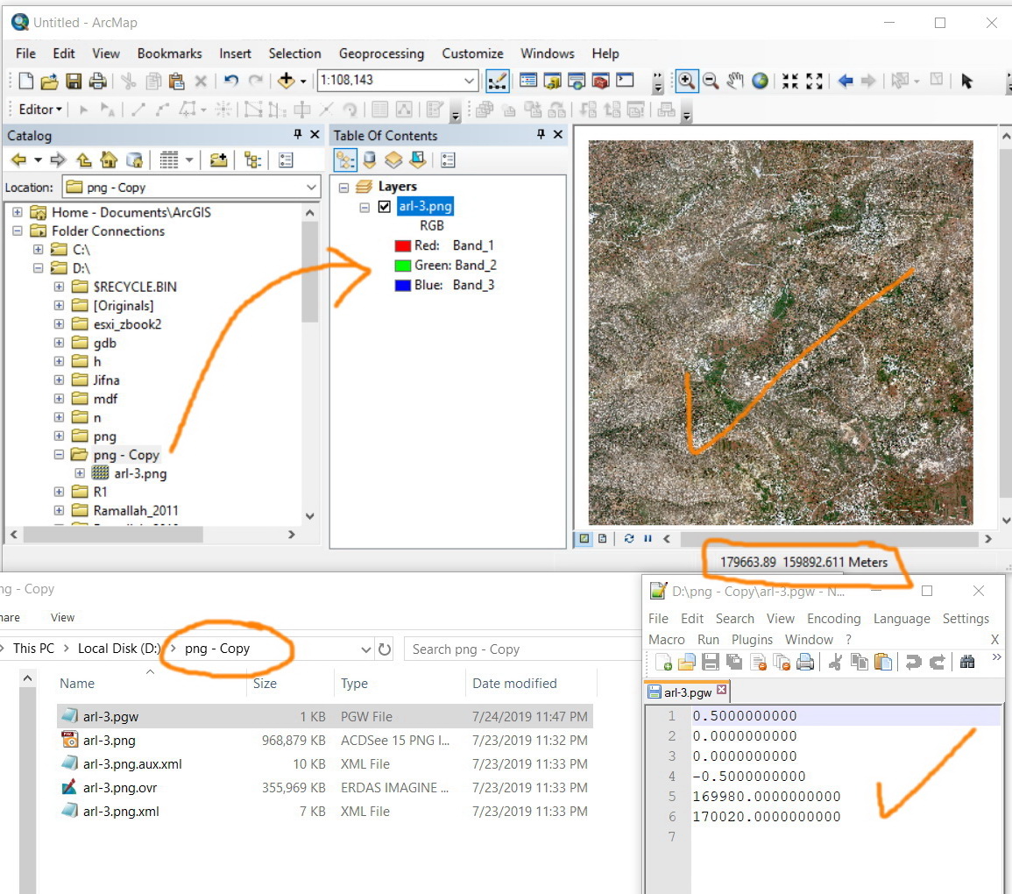Expand the Jifna folder in Catalog
1012x894 pixels.
[59, 380]
